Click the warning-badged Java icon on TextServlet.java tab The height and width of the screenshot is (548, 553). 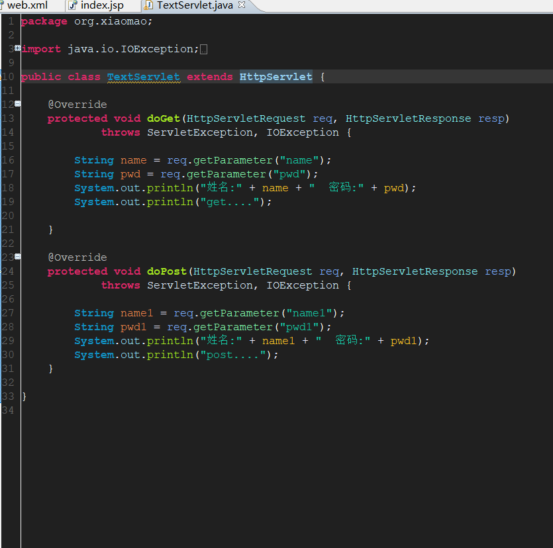pos(147,4)
